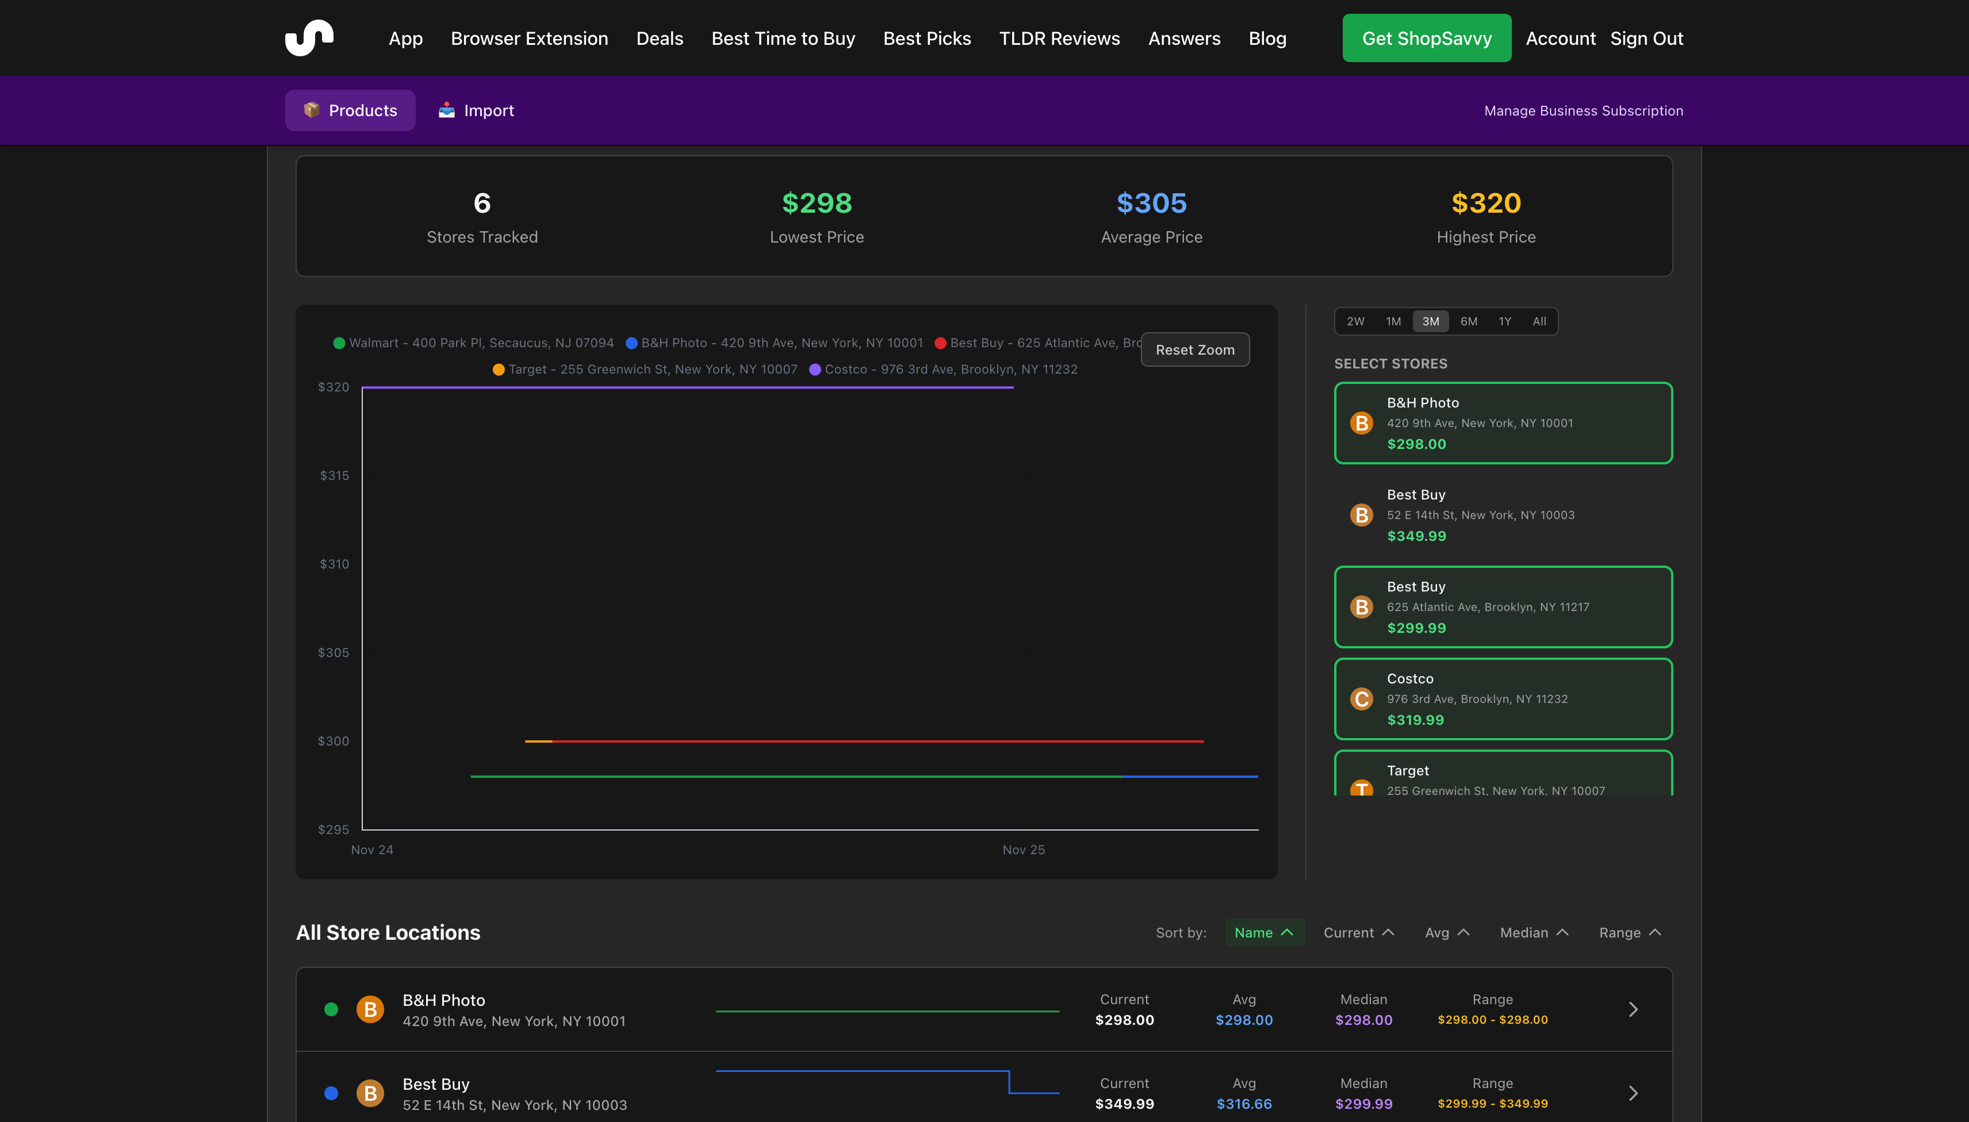The width and height of the screenshot is (1969, 1122).
Task: Sort store locations by Current price
Action: [1358, 932]
